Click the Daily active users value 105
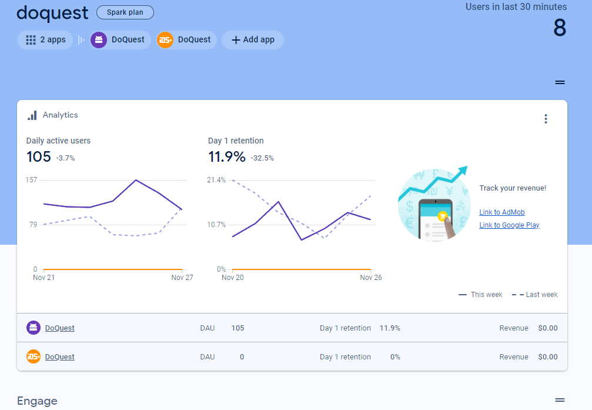The image size is (592, 410). [x=39, y=156]
